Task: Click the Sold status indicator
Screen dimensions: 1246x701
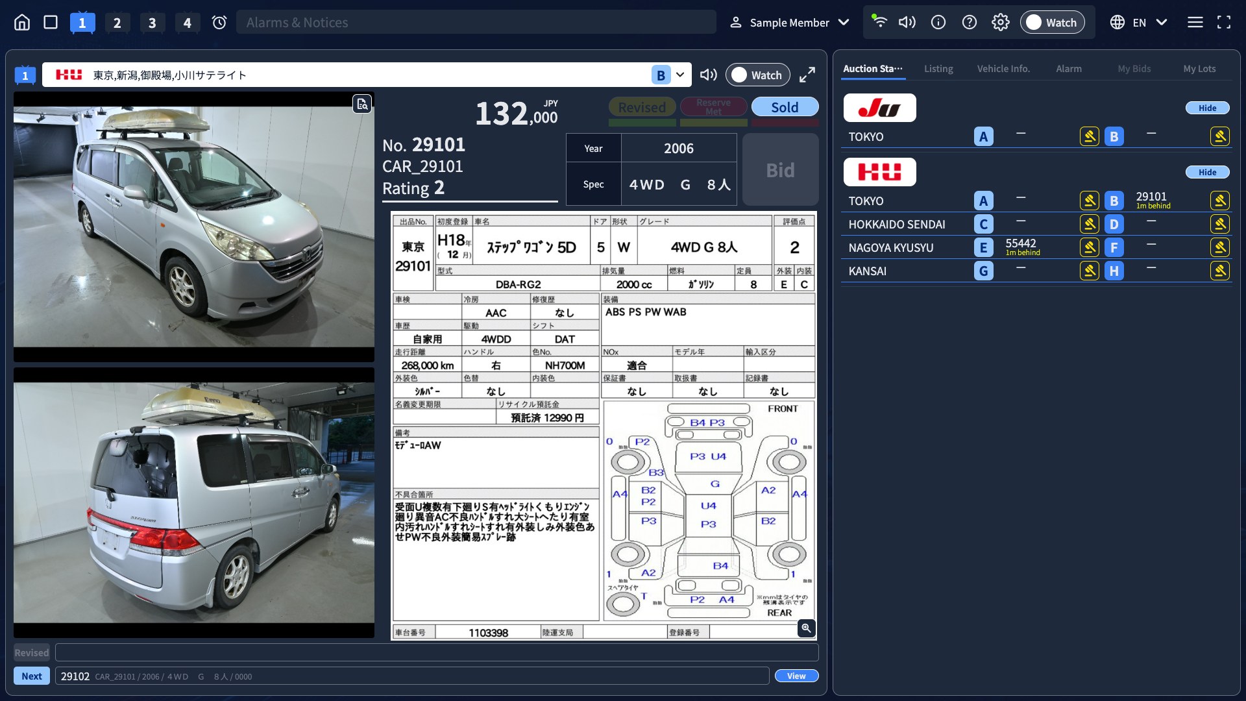Action: click(785, 108)
